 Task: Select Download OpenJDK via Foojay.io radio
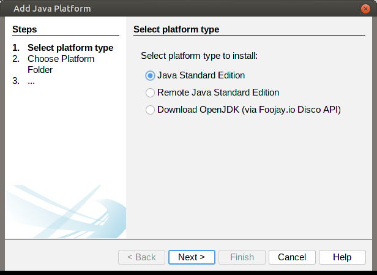coord(150,110)
